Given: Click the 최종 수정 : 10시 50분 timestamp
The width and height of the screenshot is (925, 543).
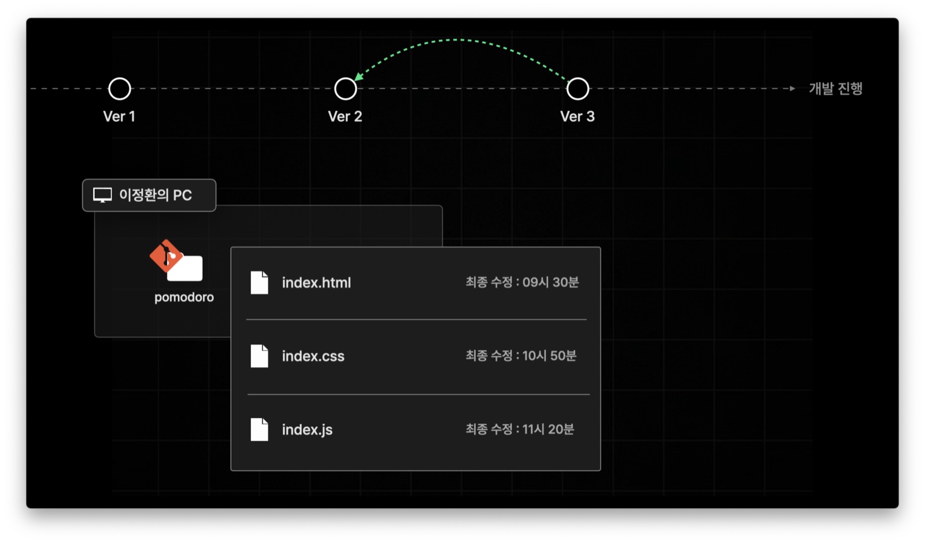Looking at the screenshot, I should click(x=521, y=356).
